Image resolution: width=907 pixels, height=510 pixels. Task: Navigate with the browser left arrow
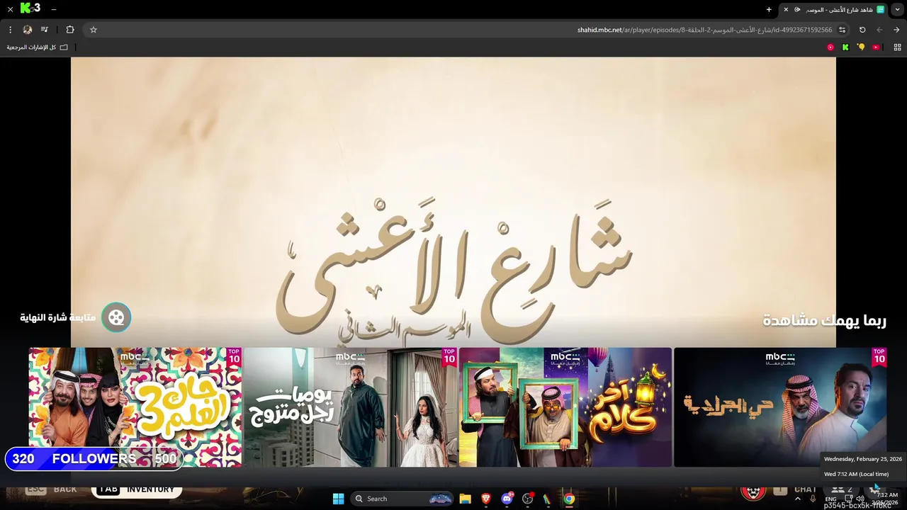click(x=879, y=30)
